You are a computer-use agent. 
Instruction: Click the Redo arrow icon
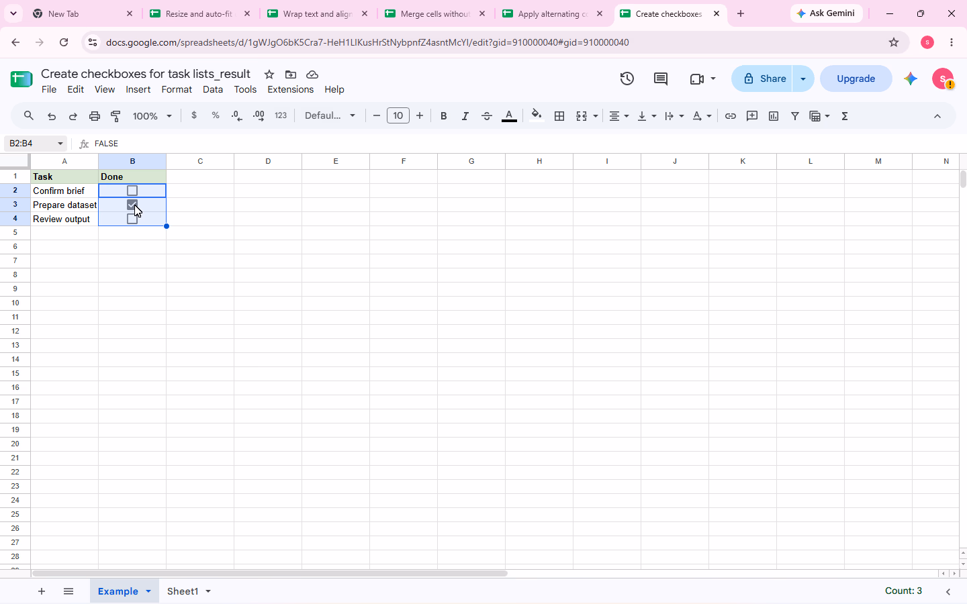tap(73, 116)
